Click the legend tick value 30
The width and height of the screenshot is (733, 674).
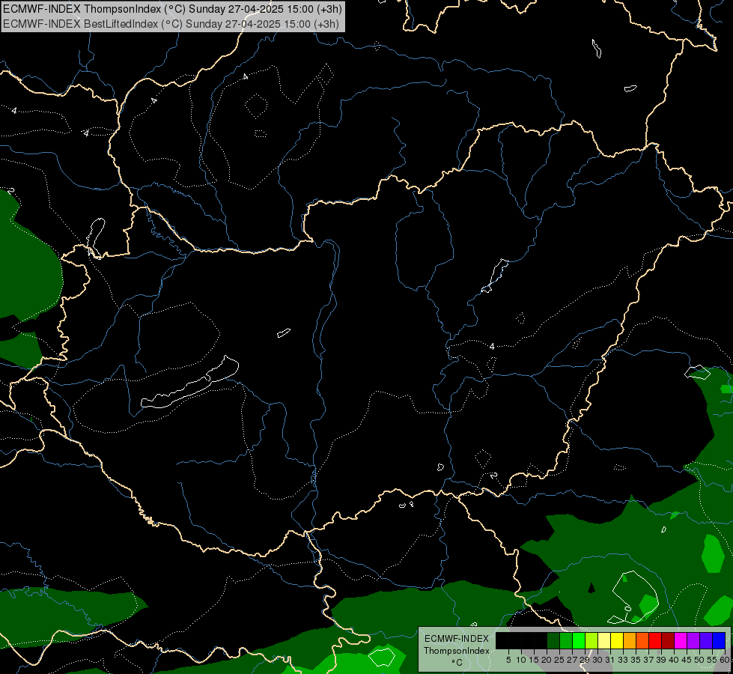[597, 660]
